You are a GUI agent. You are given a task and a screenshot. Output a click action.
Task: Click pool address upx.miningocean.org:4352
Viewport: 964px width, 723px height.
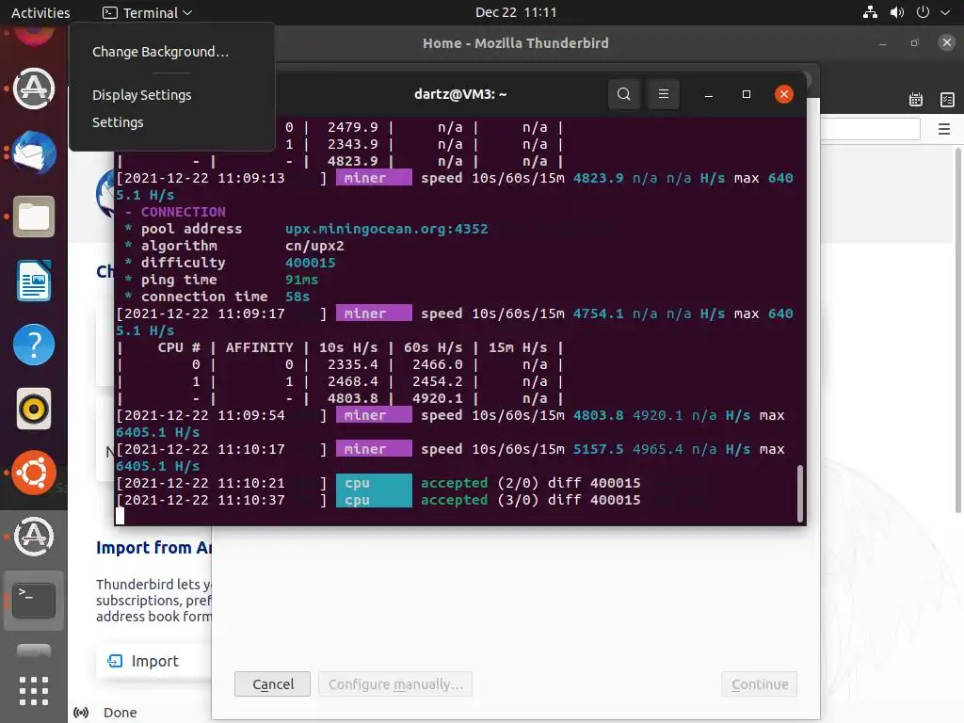click(386, 229)
